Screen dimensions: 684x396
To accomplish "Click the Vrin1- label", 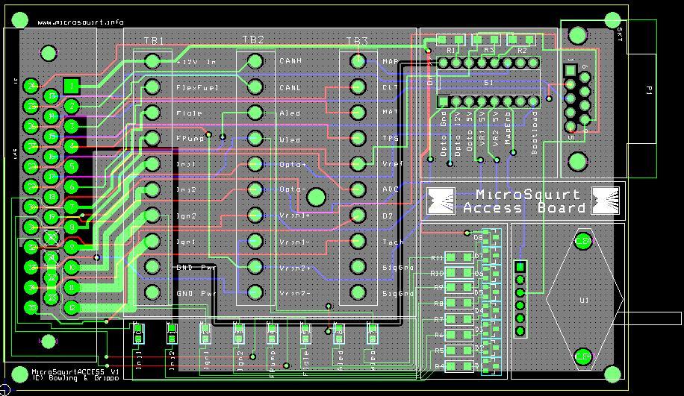I will (x=295, y=242).
